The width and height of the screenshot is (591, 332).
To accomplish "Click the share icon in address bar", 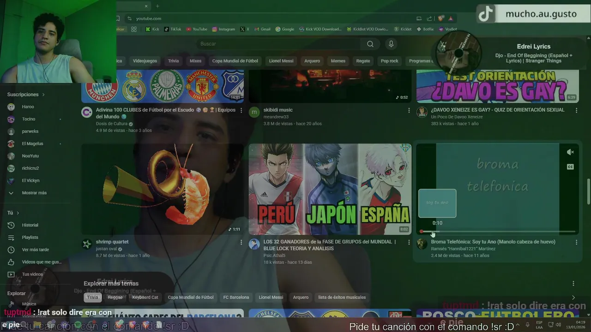I will coord(429,18).
